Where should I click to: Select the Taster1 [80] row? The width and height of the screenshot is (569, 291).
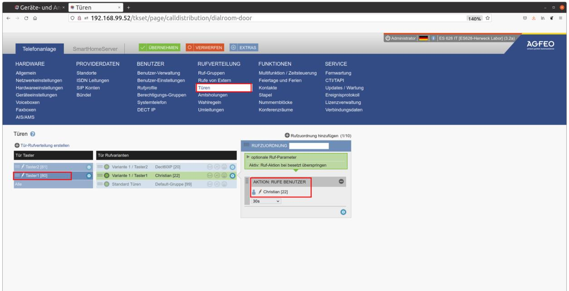point(54,176)
